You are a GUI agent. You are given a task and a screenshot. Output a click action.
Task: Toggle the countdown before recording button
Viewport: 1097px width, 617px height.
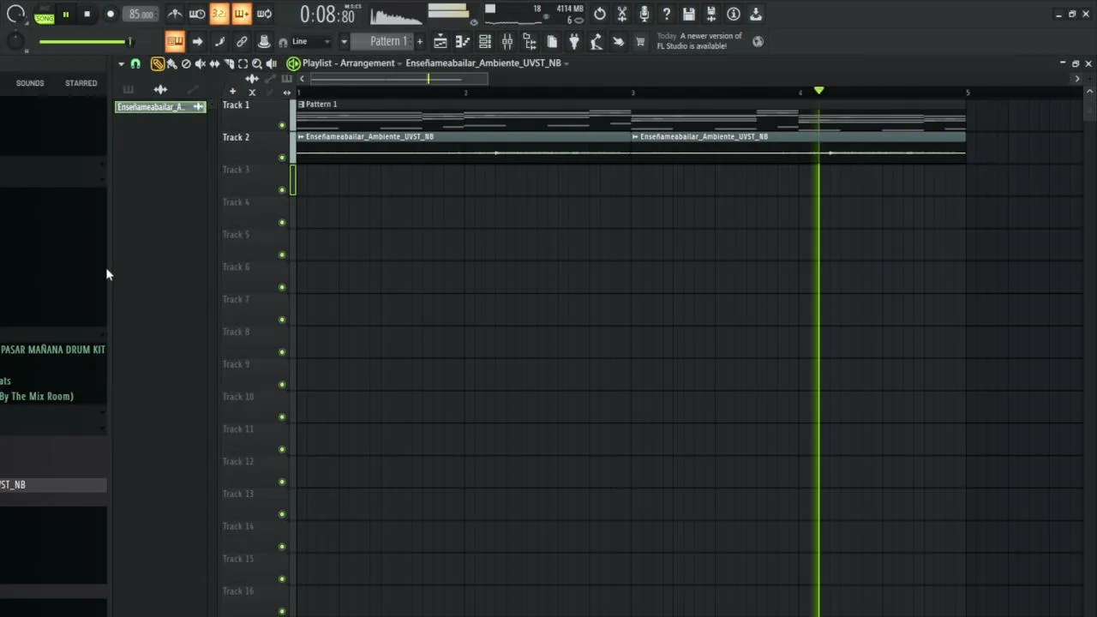219,14
